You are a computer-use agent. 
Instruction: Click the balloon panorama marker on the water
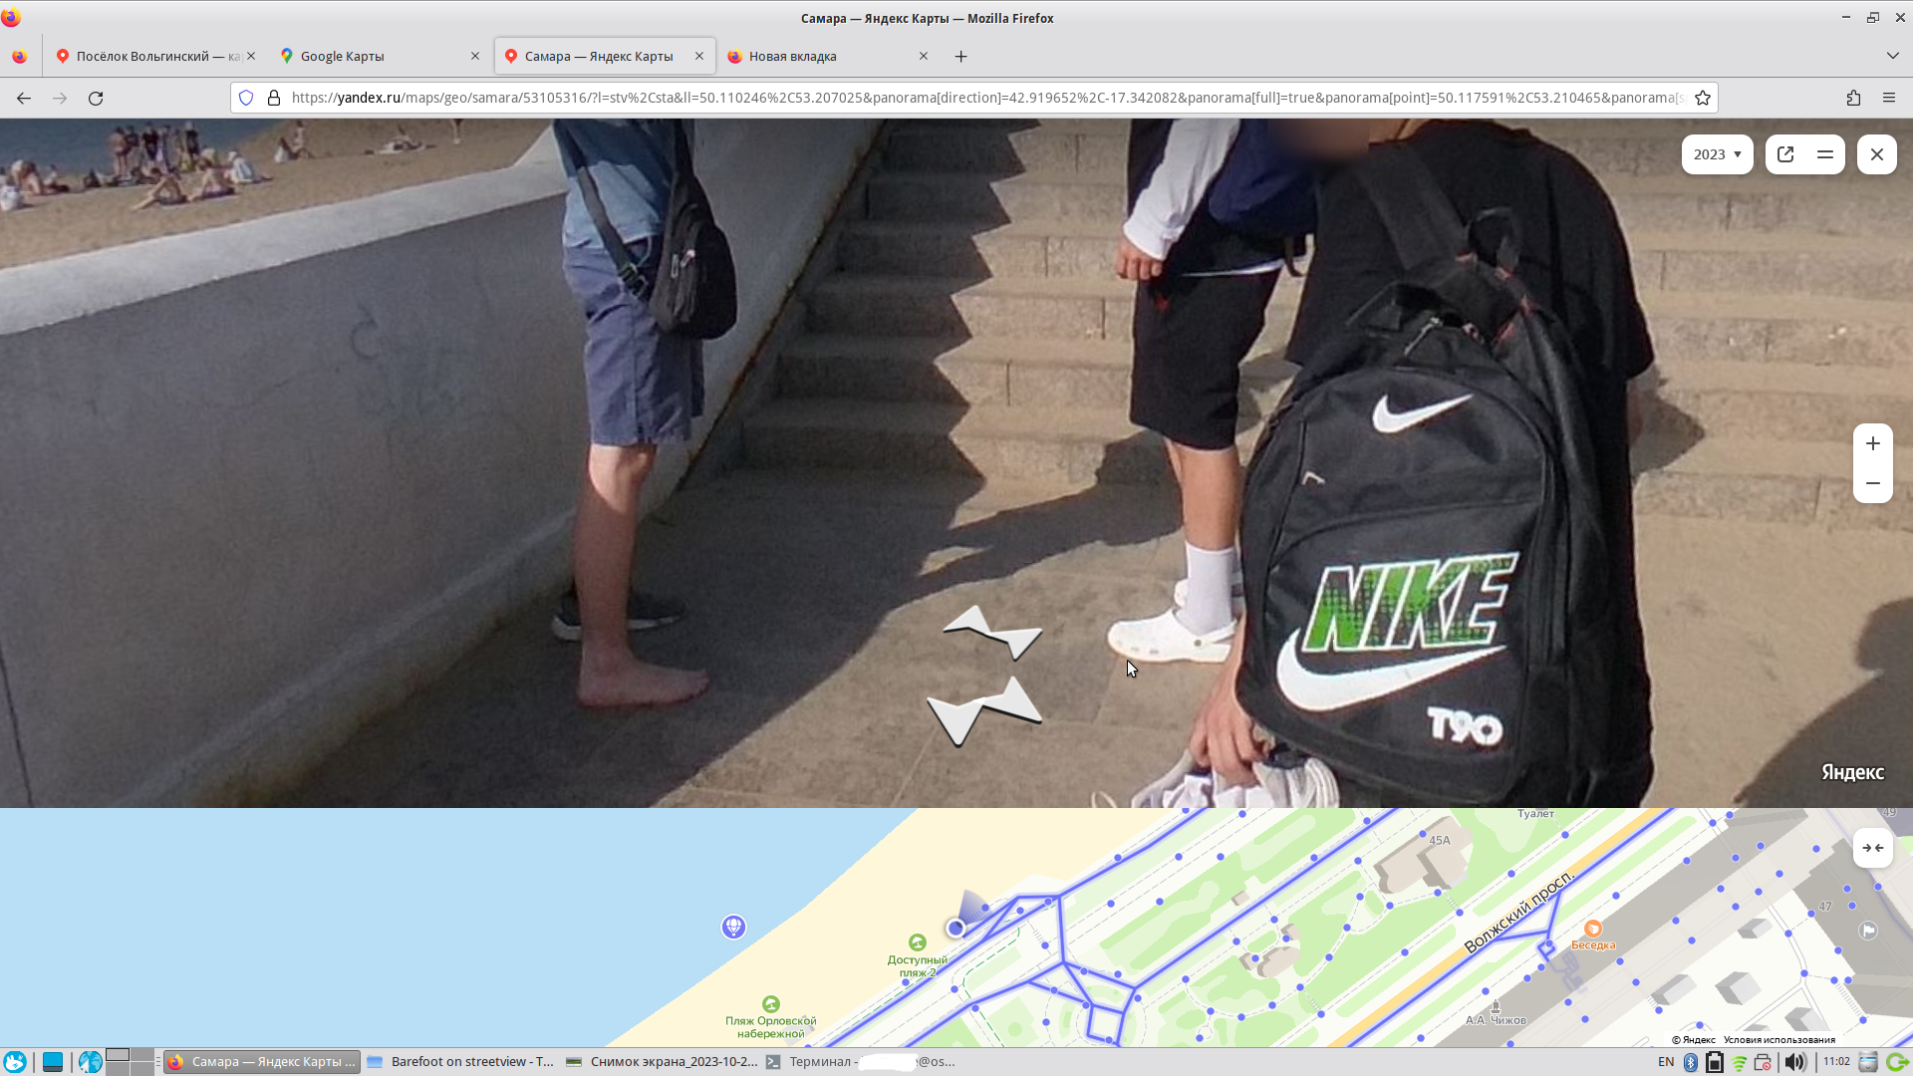pos(733,927)
